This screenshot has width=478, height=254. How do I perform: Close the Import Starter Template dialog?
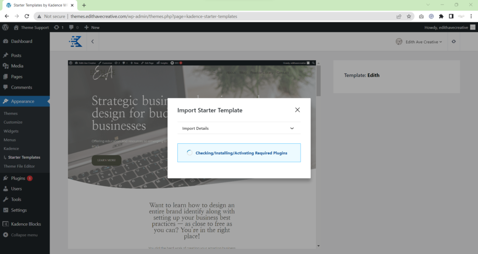[297, 110]
